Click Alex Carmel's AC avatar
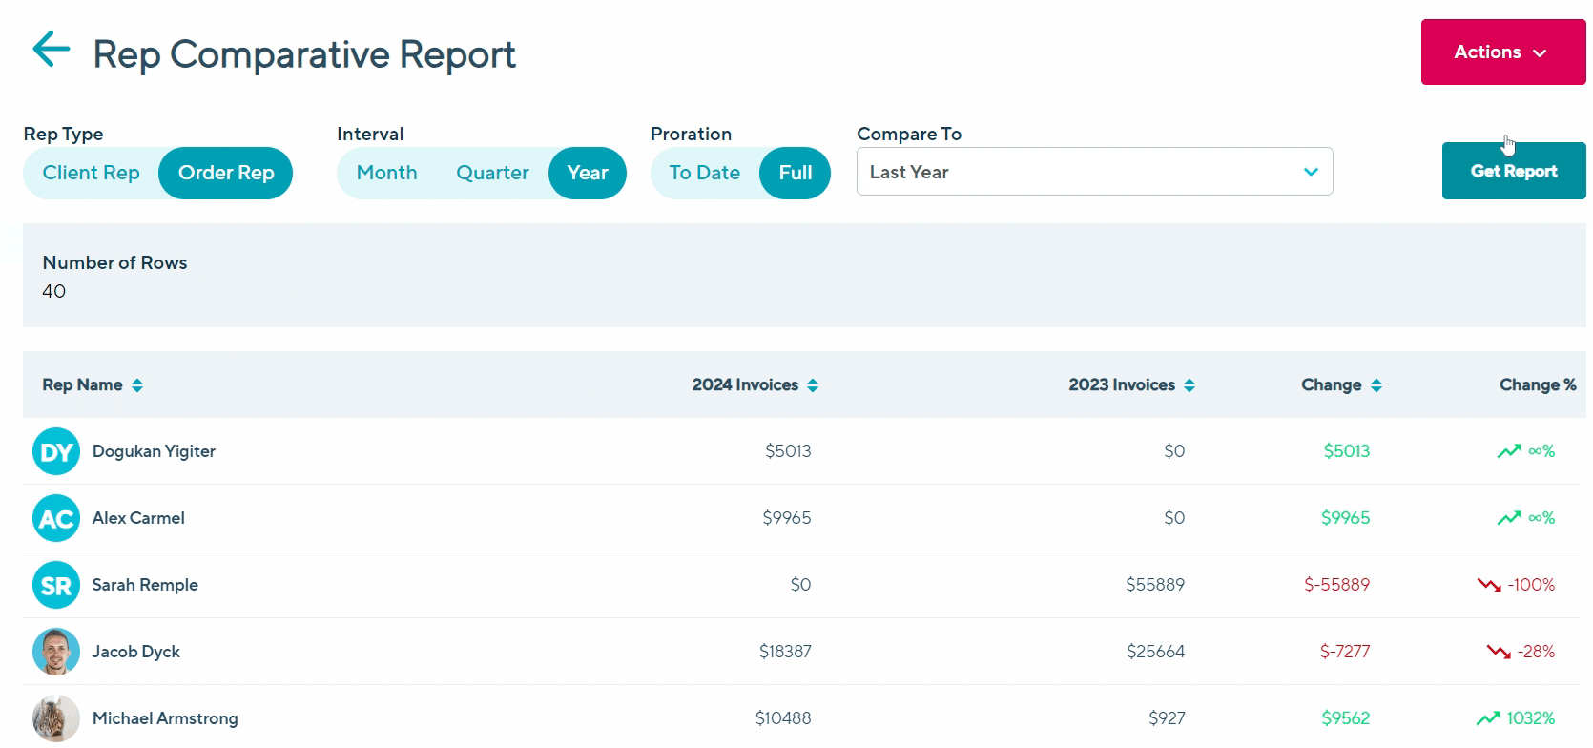1593x748 pixels. [x=56, y=518]
